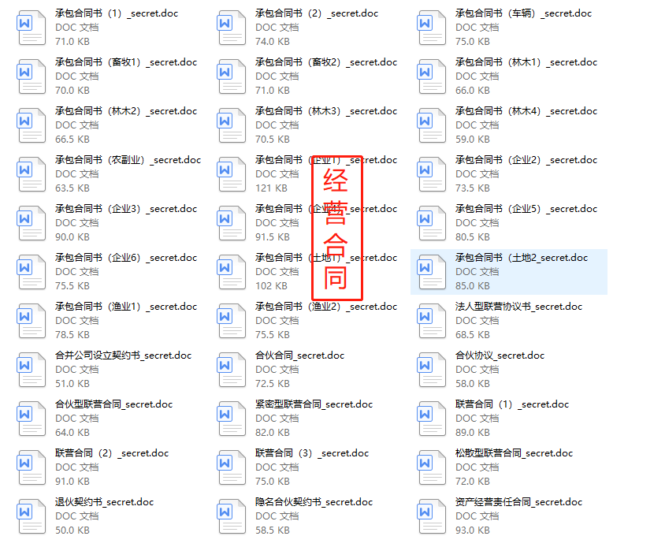
Task: Select the file 联营合同（1）_secret.doc
Action: [x=512, y=404]
